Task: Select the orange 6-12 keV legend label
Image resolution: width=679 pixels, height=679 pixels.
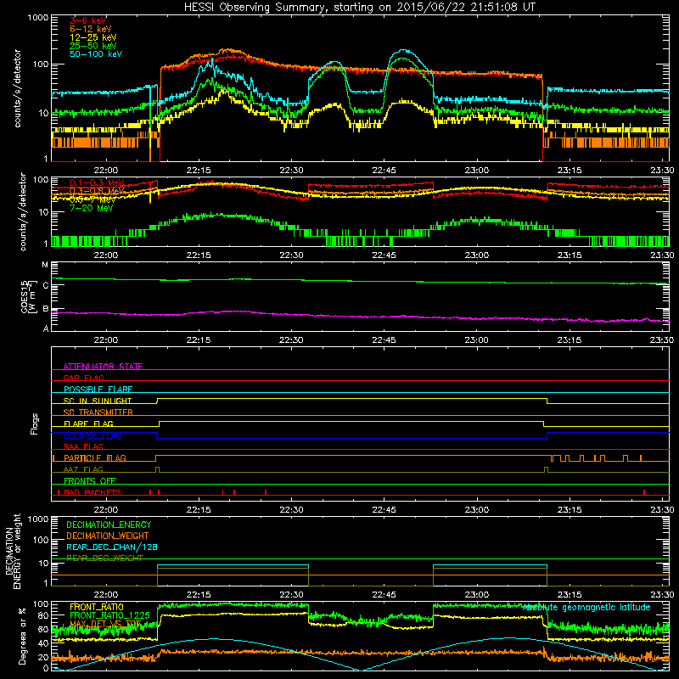Action: (91, 29)
